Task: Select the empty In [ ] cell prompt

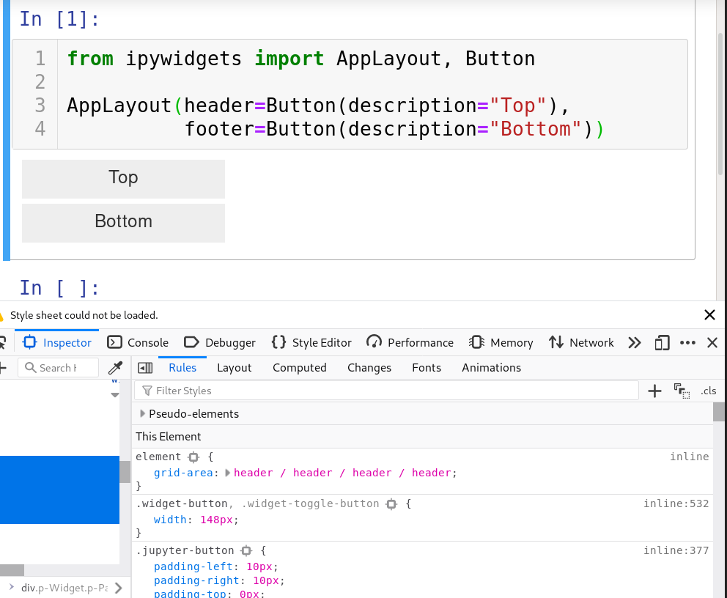Action: coord(59,288)
